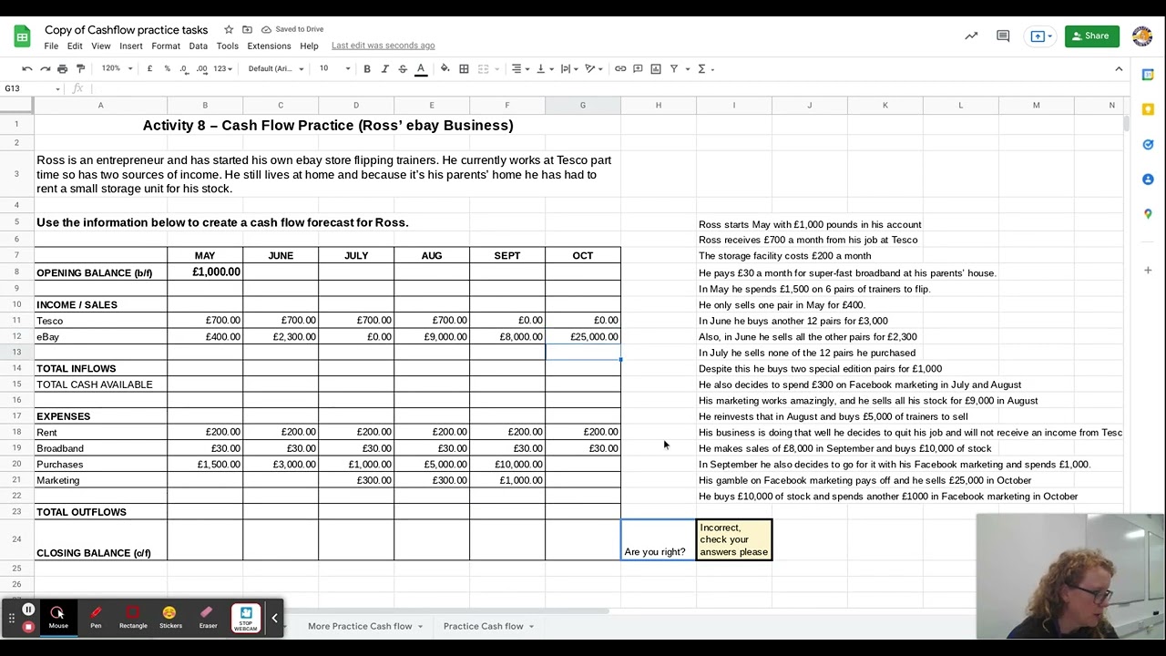Open the borders tool

[x=464, y=68]
